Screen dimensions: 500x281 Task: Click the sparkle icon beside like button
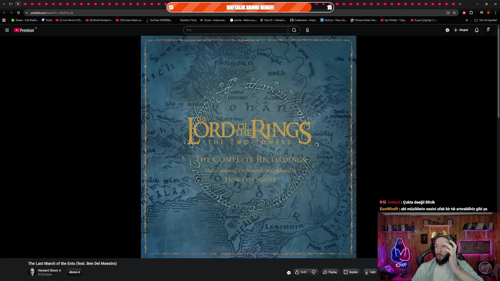coord(289,272)
